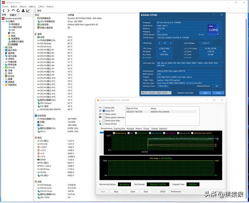Viewport: 249px width, 203px height.
Task: Click the Intel Core i9 logo
Action: pos(213,30)
